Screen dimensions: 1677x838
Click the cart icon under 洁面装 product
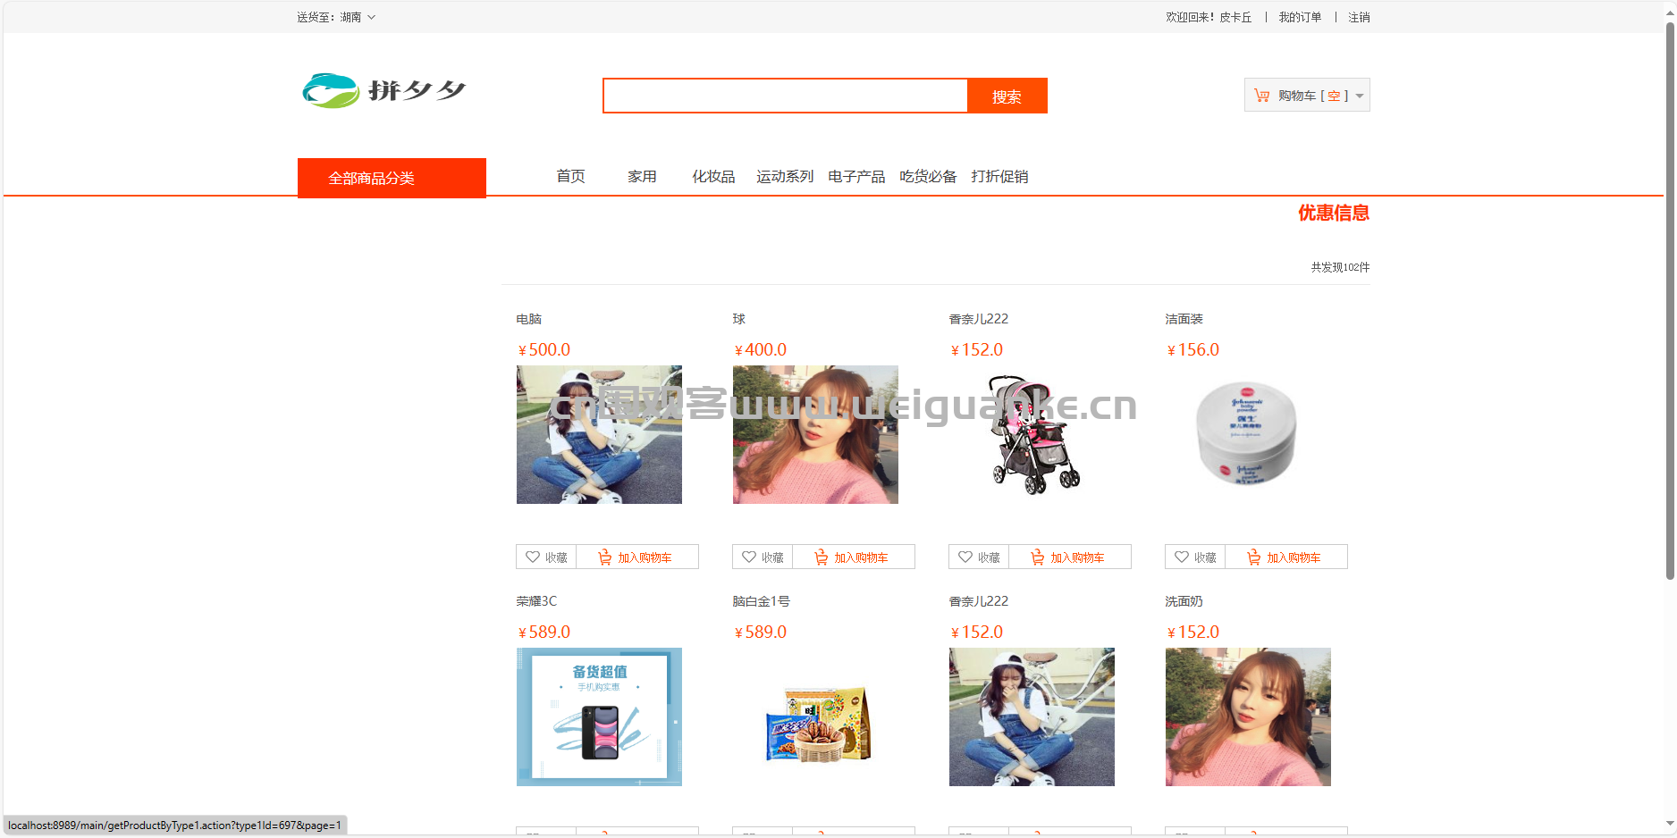click(x=1253, y=557)
